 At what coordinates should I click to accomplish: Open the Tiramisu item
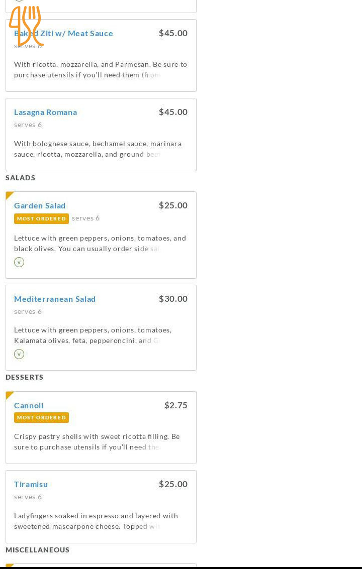tap(31, 484)
